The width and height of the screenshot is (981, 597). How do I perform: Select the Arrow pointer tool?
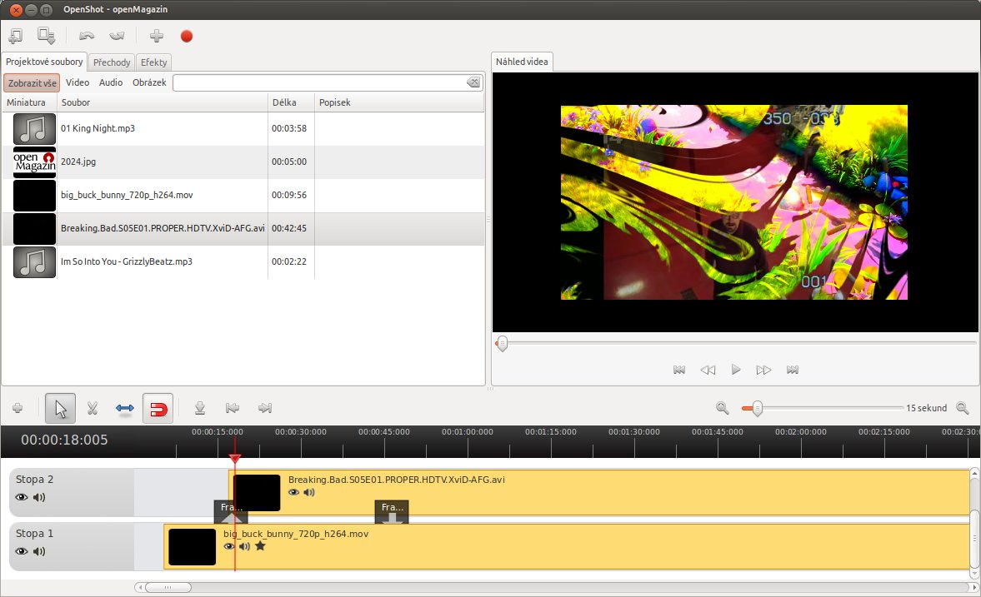click(x=61, y=408)
